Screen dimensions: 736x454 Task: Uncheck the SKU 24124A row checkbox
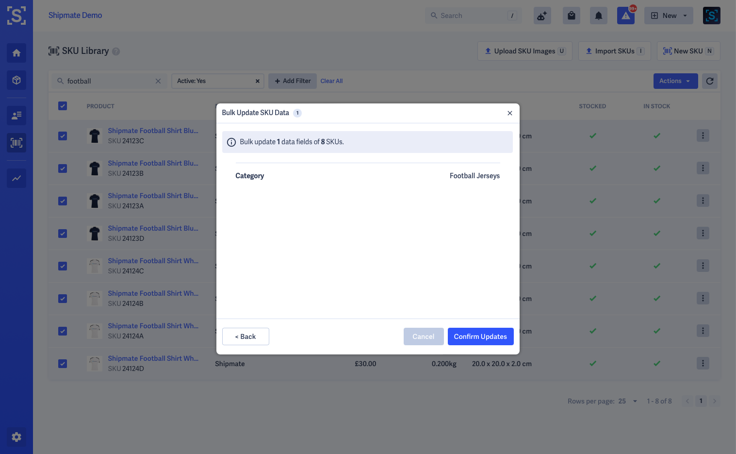coord(63,331)
